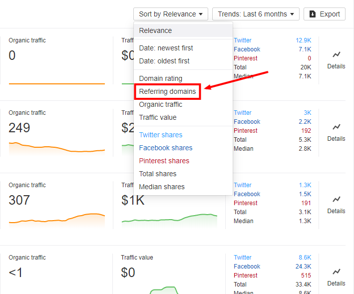354x294 pixels.
Task: Click the download icon in Export button
Action: [313, 14]
